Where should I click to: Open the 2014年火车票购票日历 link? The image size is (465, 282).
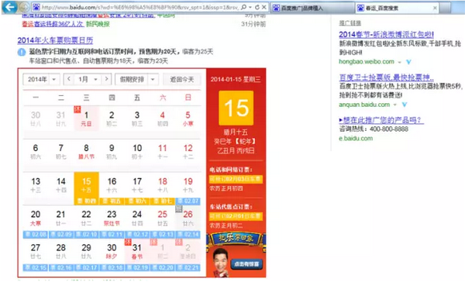55,40
